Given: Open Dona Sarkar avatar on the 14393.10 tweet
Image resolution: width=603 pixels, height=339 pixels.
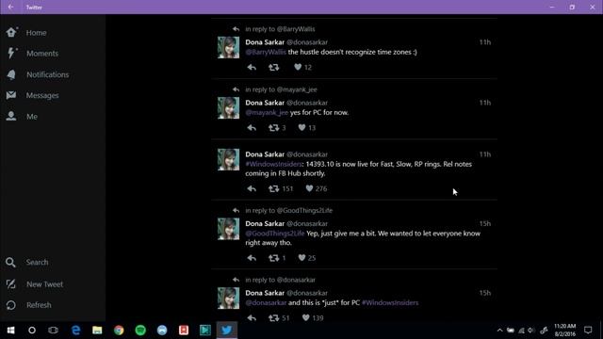Looking at the screenshot, I should [x=228, y=159].
